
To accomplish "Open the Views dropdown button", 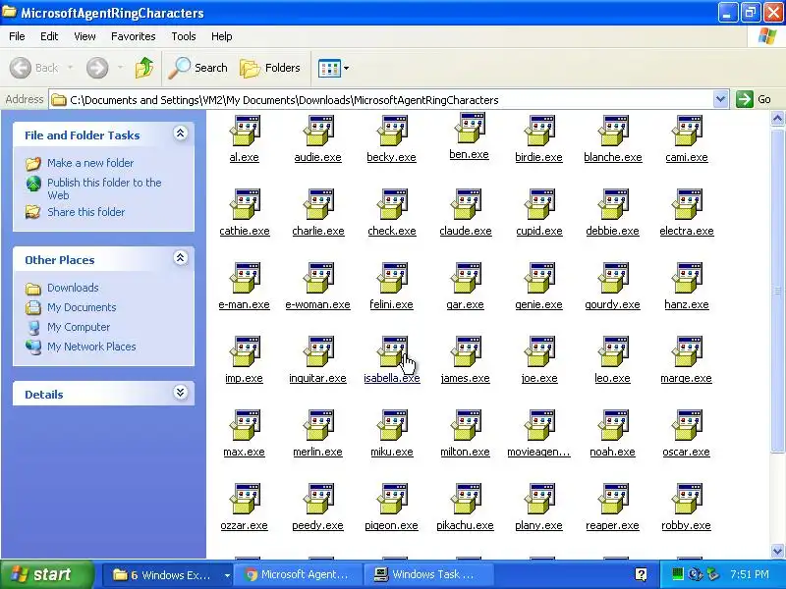I will pyautogui.click(x=333, y=68).
